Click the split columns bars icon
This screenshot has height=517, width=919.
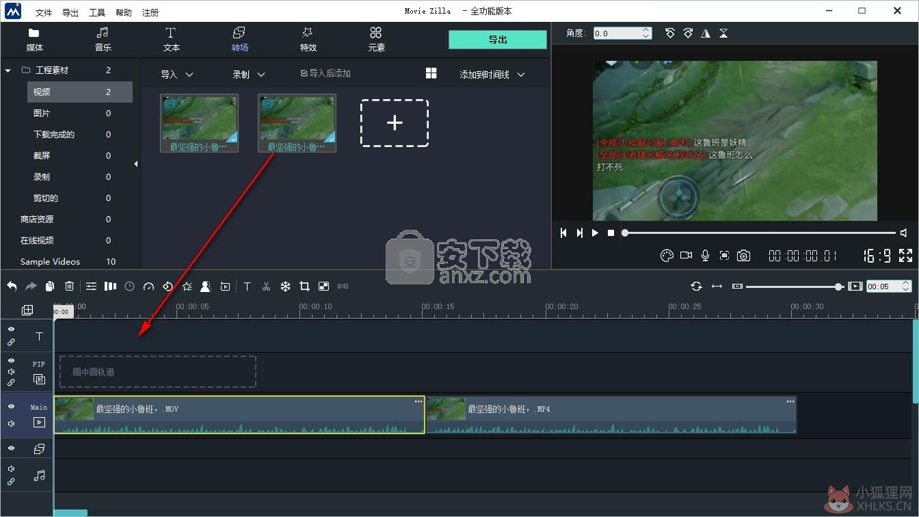110,287
